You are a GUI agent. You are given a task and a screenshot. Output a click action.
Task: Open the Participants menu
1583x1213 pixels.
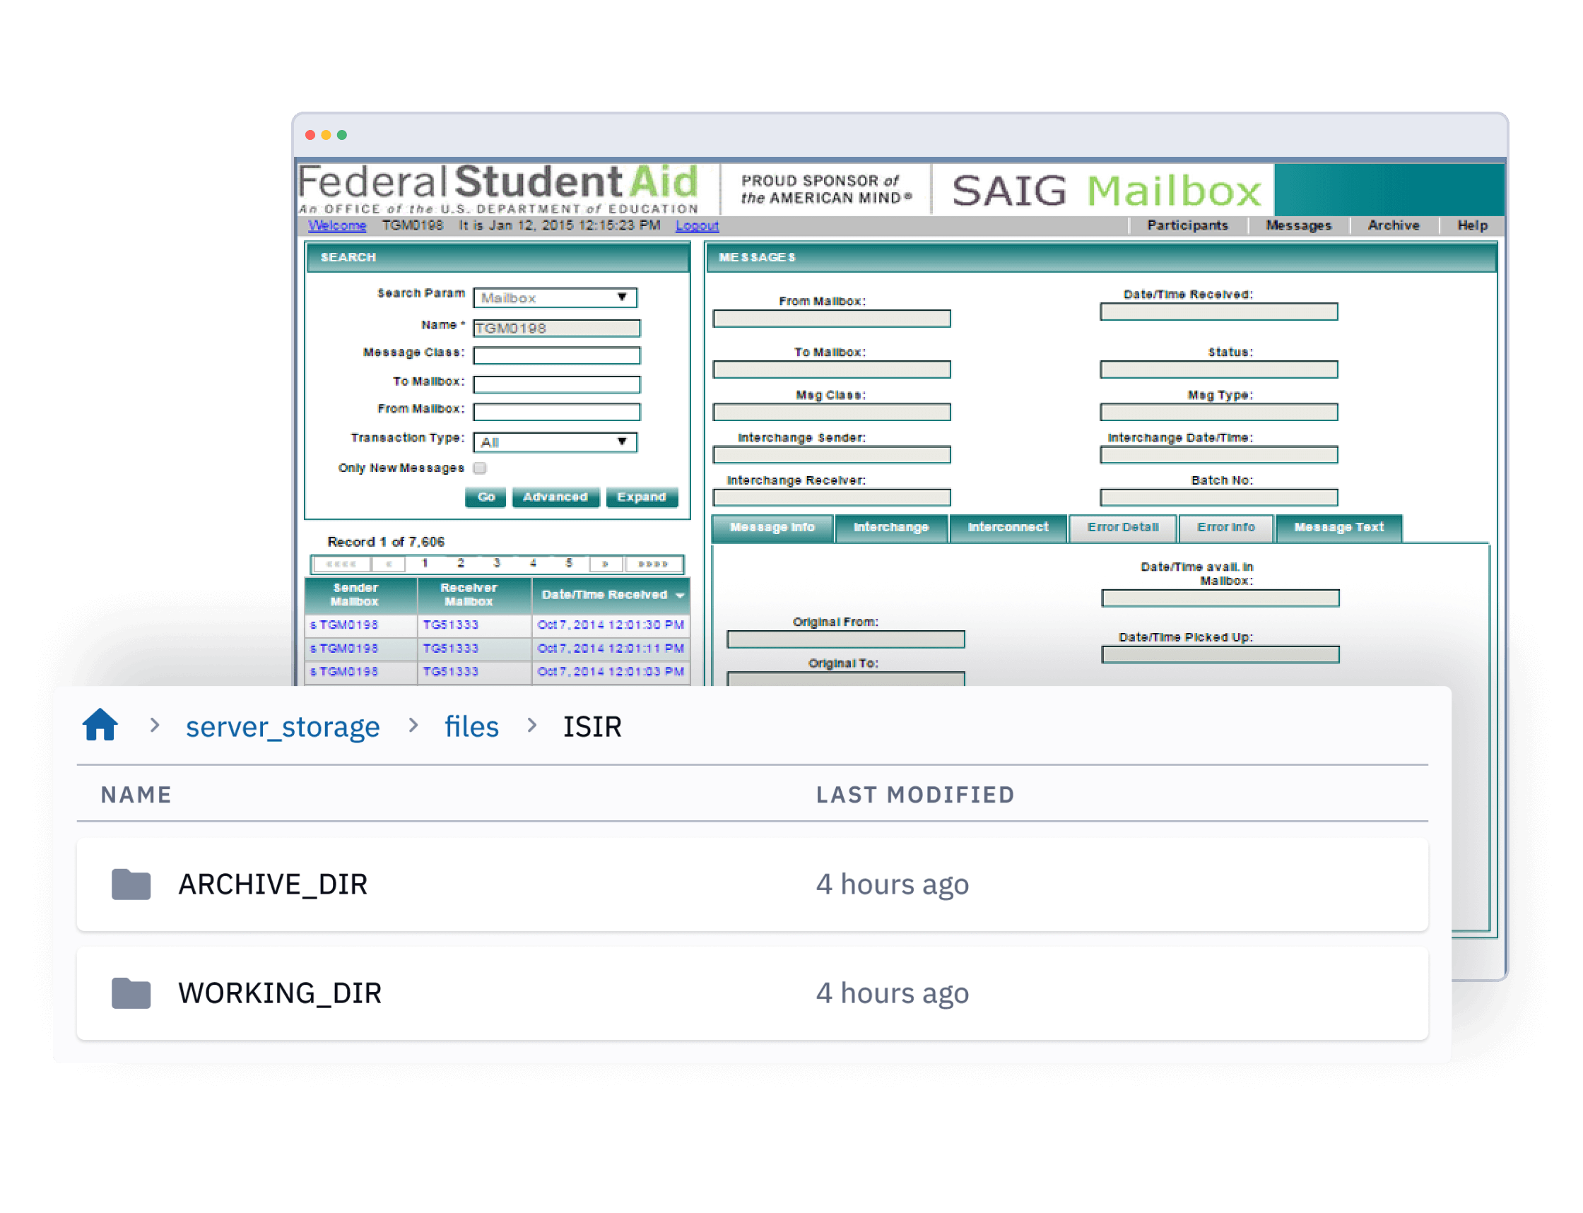1187,225
